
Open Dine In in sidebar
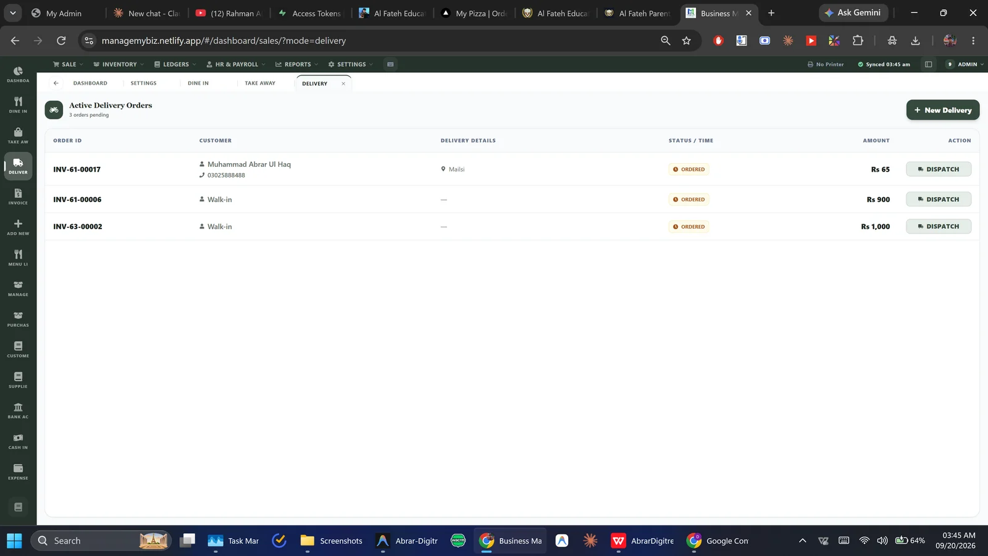pos(18,105)
